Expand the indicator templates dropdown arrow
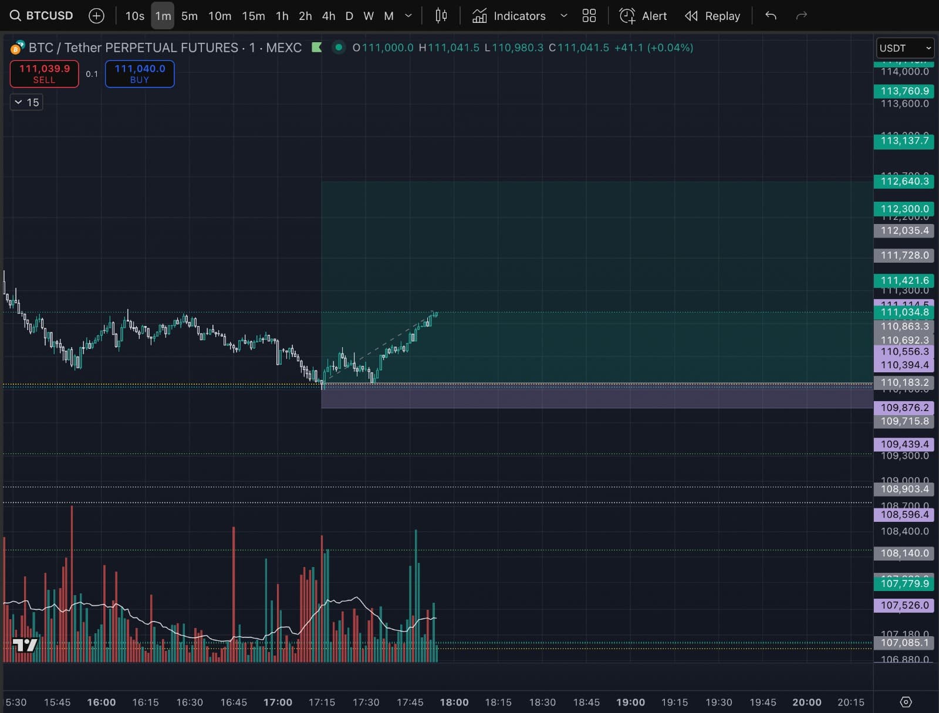 click(x=563, y=16)
